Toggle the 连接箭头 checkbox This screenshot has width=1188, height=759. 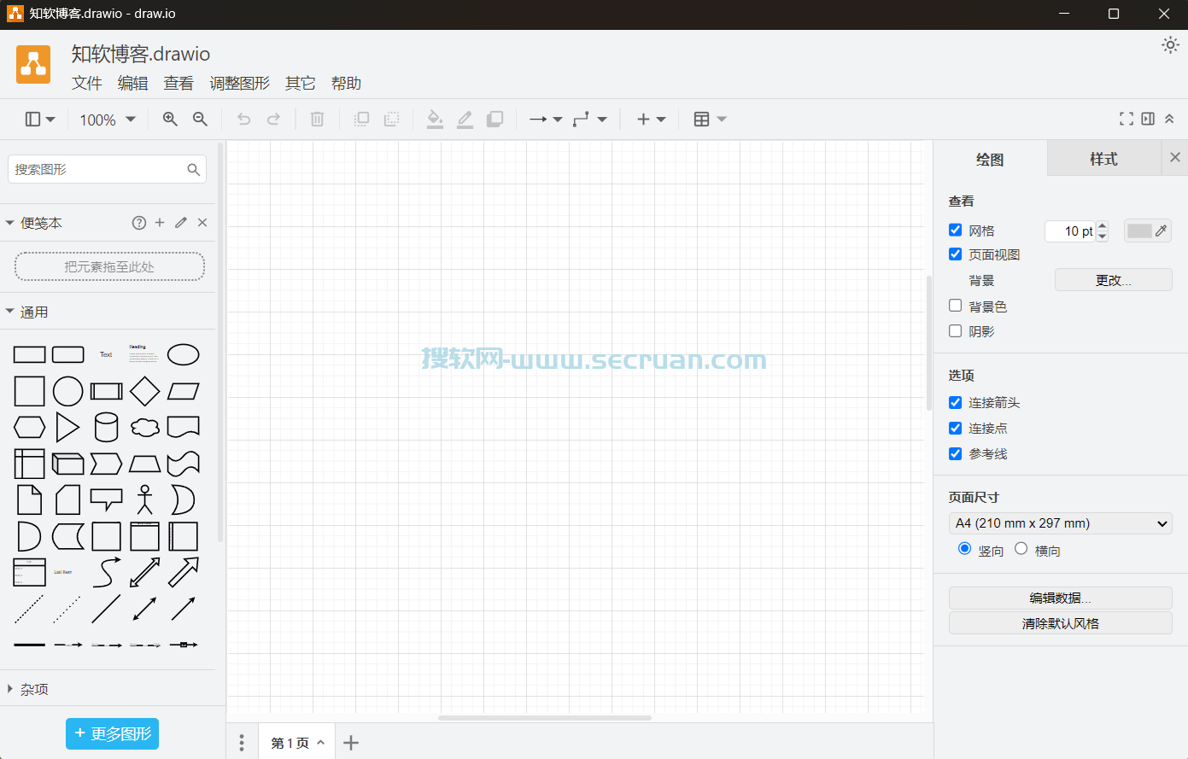[x=956, y=402]
